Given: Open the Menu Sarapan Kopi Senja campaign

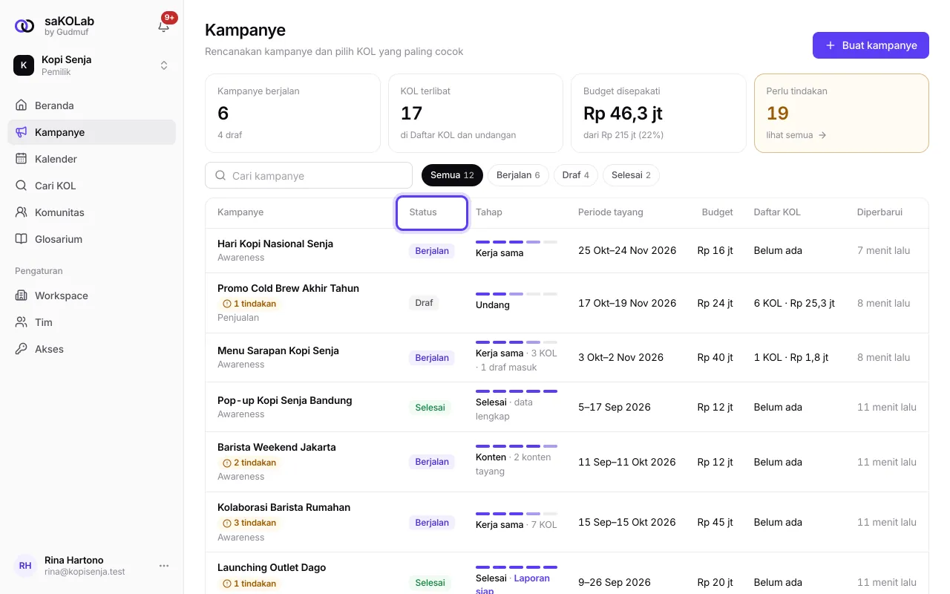Looking at the screenshot, I should [278, 350].
